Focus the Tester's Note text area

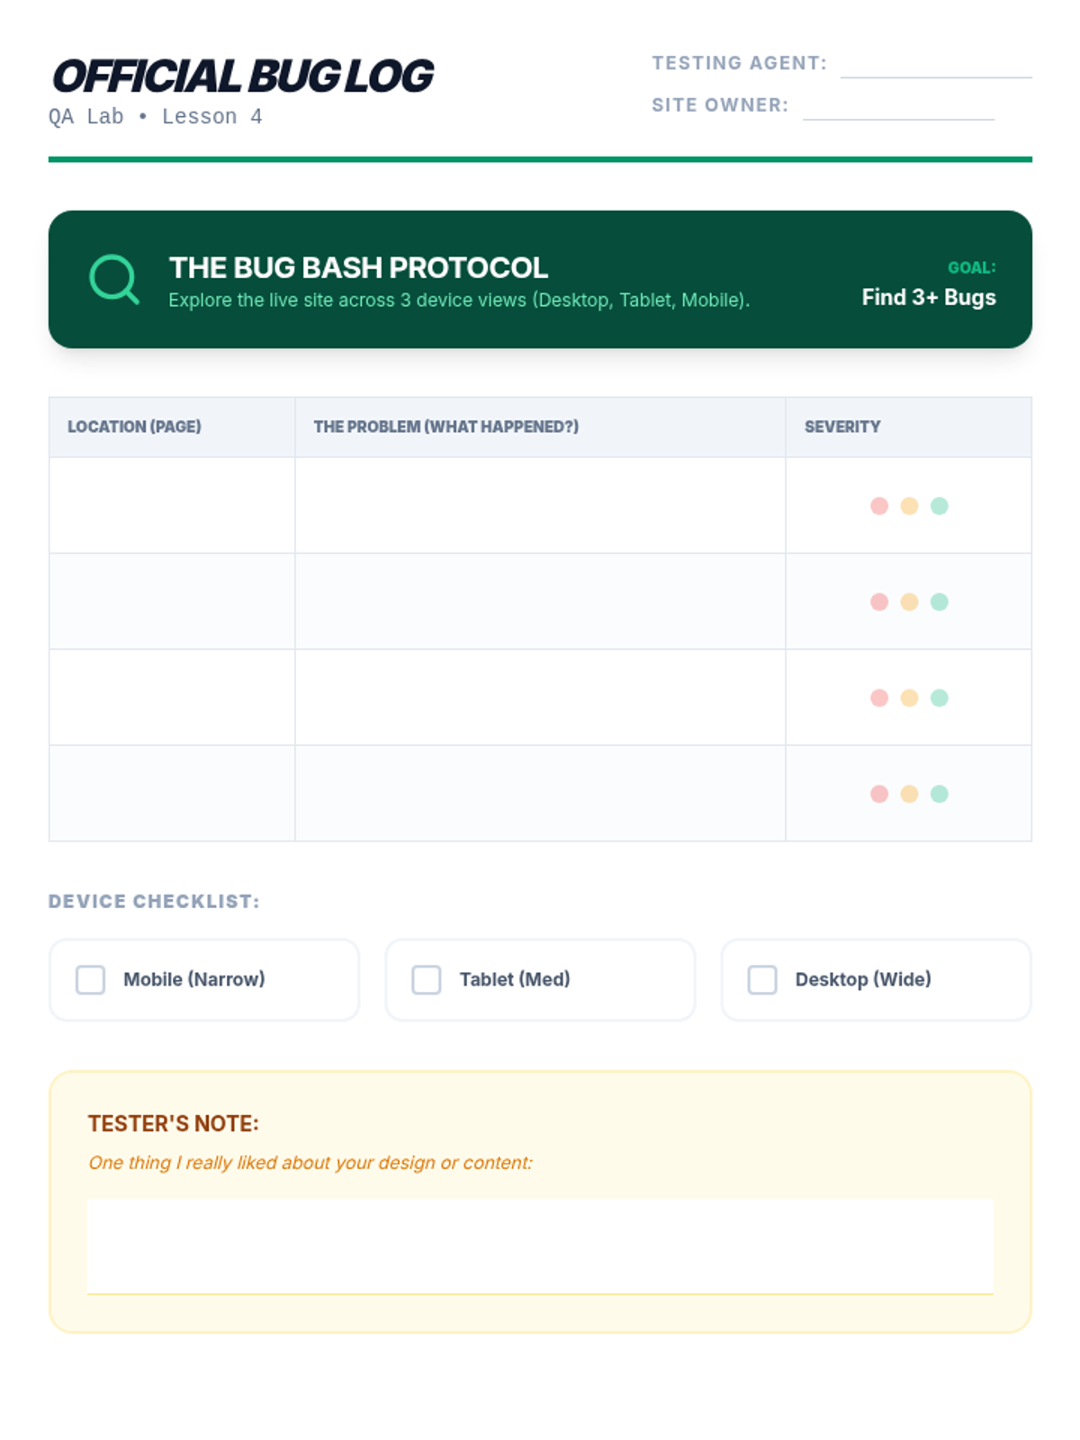pos(540,1246)
